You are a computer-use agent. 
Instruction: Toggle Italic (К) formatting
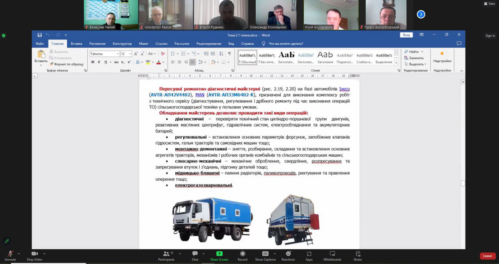click(99, 62)
